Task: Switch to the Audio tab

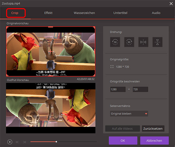Action: click(156, 13)
